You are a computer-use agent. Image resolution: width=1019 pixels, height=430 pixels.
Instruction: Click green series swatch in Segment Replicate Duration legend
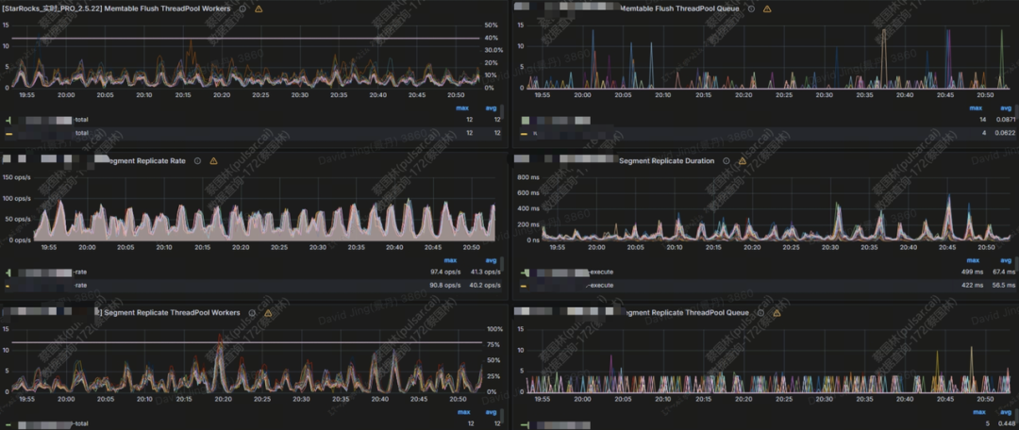[x=524, y=273]
